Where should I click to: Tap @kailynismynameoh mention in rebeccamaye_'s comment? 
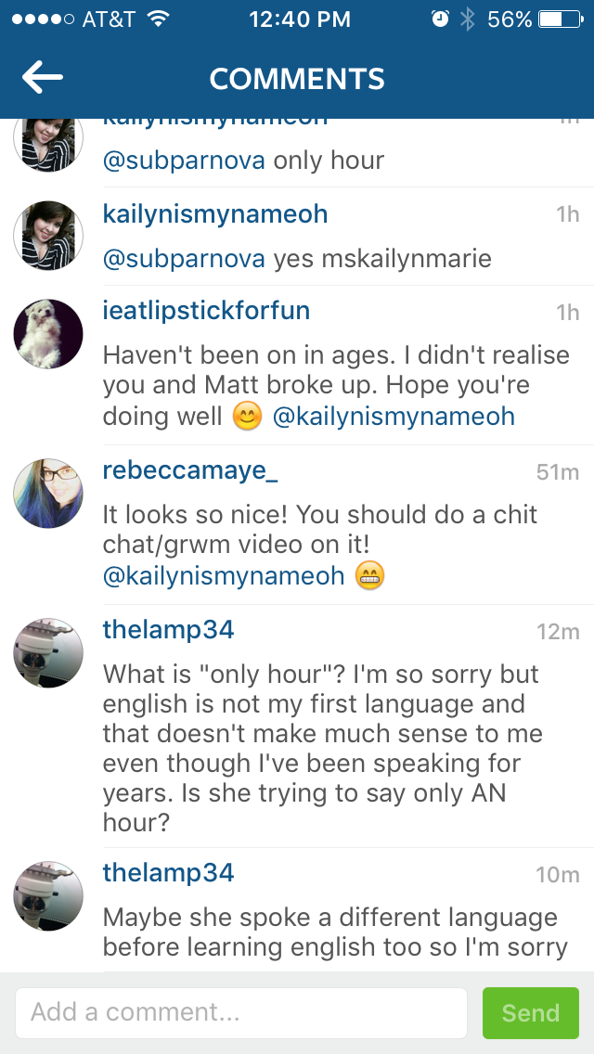coord(224,577)
